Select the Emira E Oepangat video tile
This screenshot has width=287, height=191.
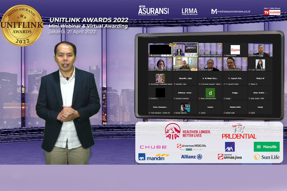[x=160, y=64]
